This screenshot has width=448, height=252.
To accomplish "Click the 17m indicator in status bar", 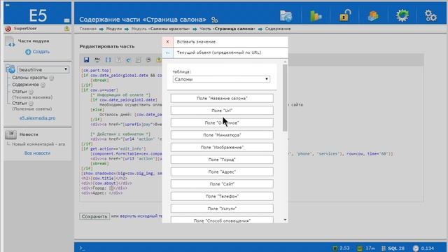I will [370, 248].
